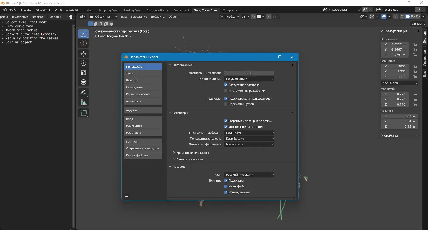
Task: Toggle proportional editing icon
Action: click(x=269, y=17)
